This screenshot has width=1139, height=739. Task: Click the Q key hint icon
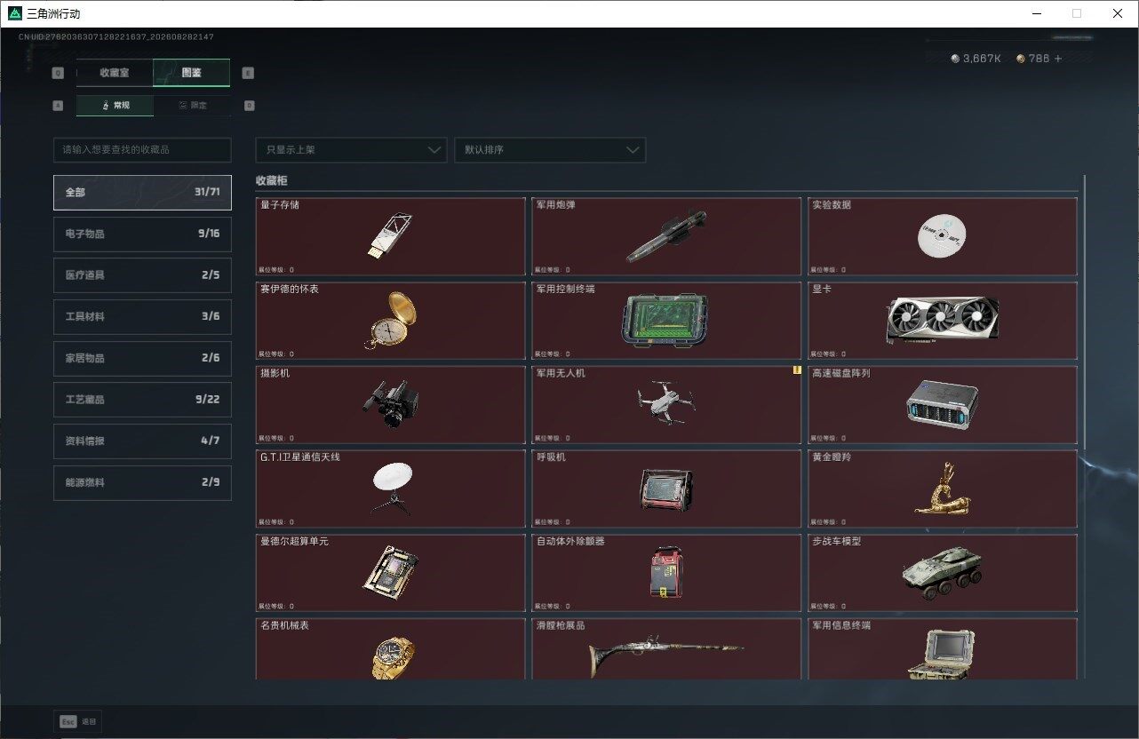coord(59,73)
